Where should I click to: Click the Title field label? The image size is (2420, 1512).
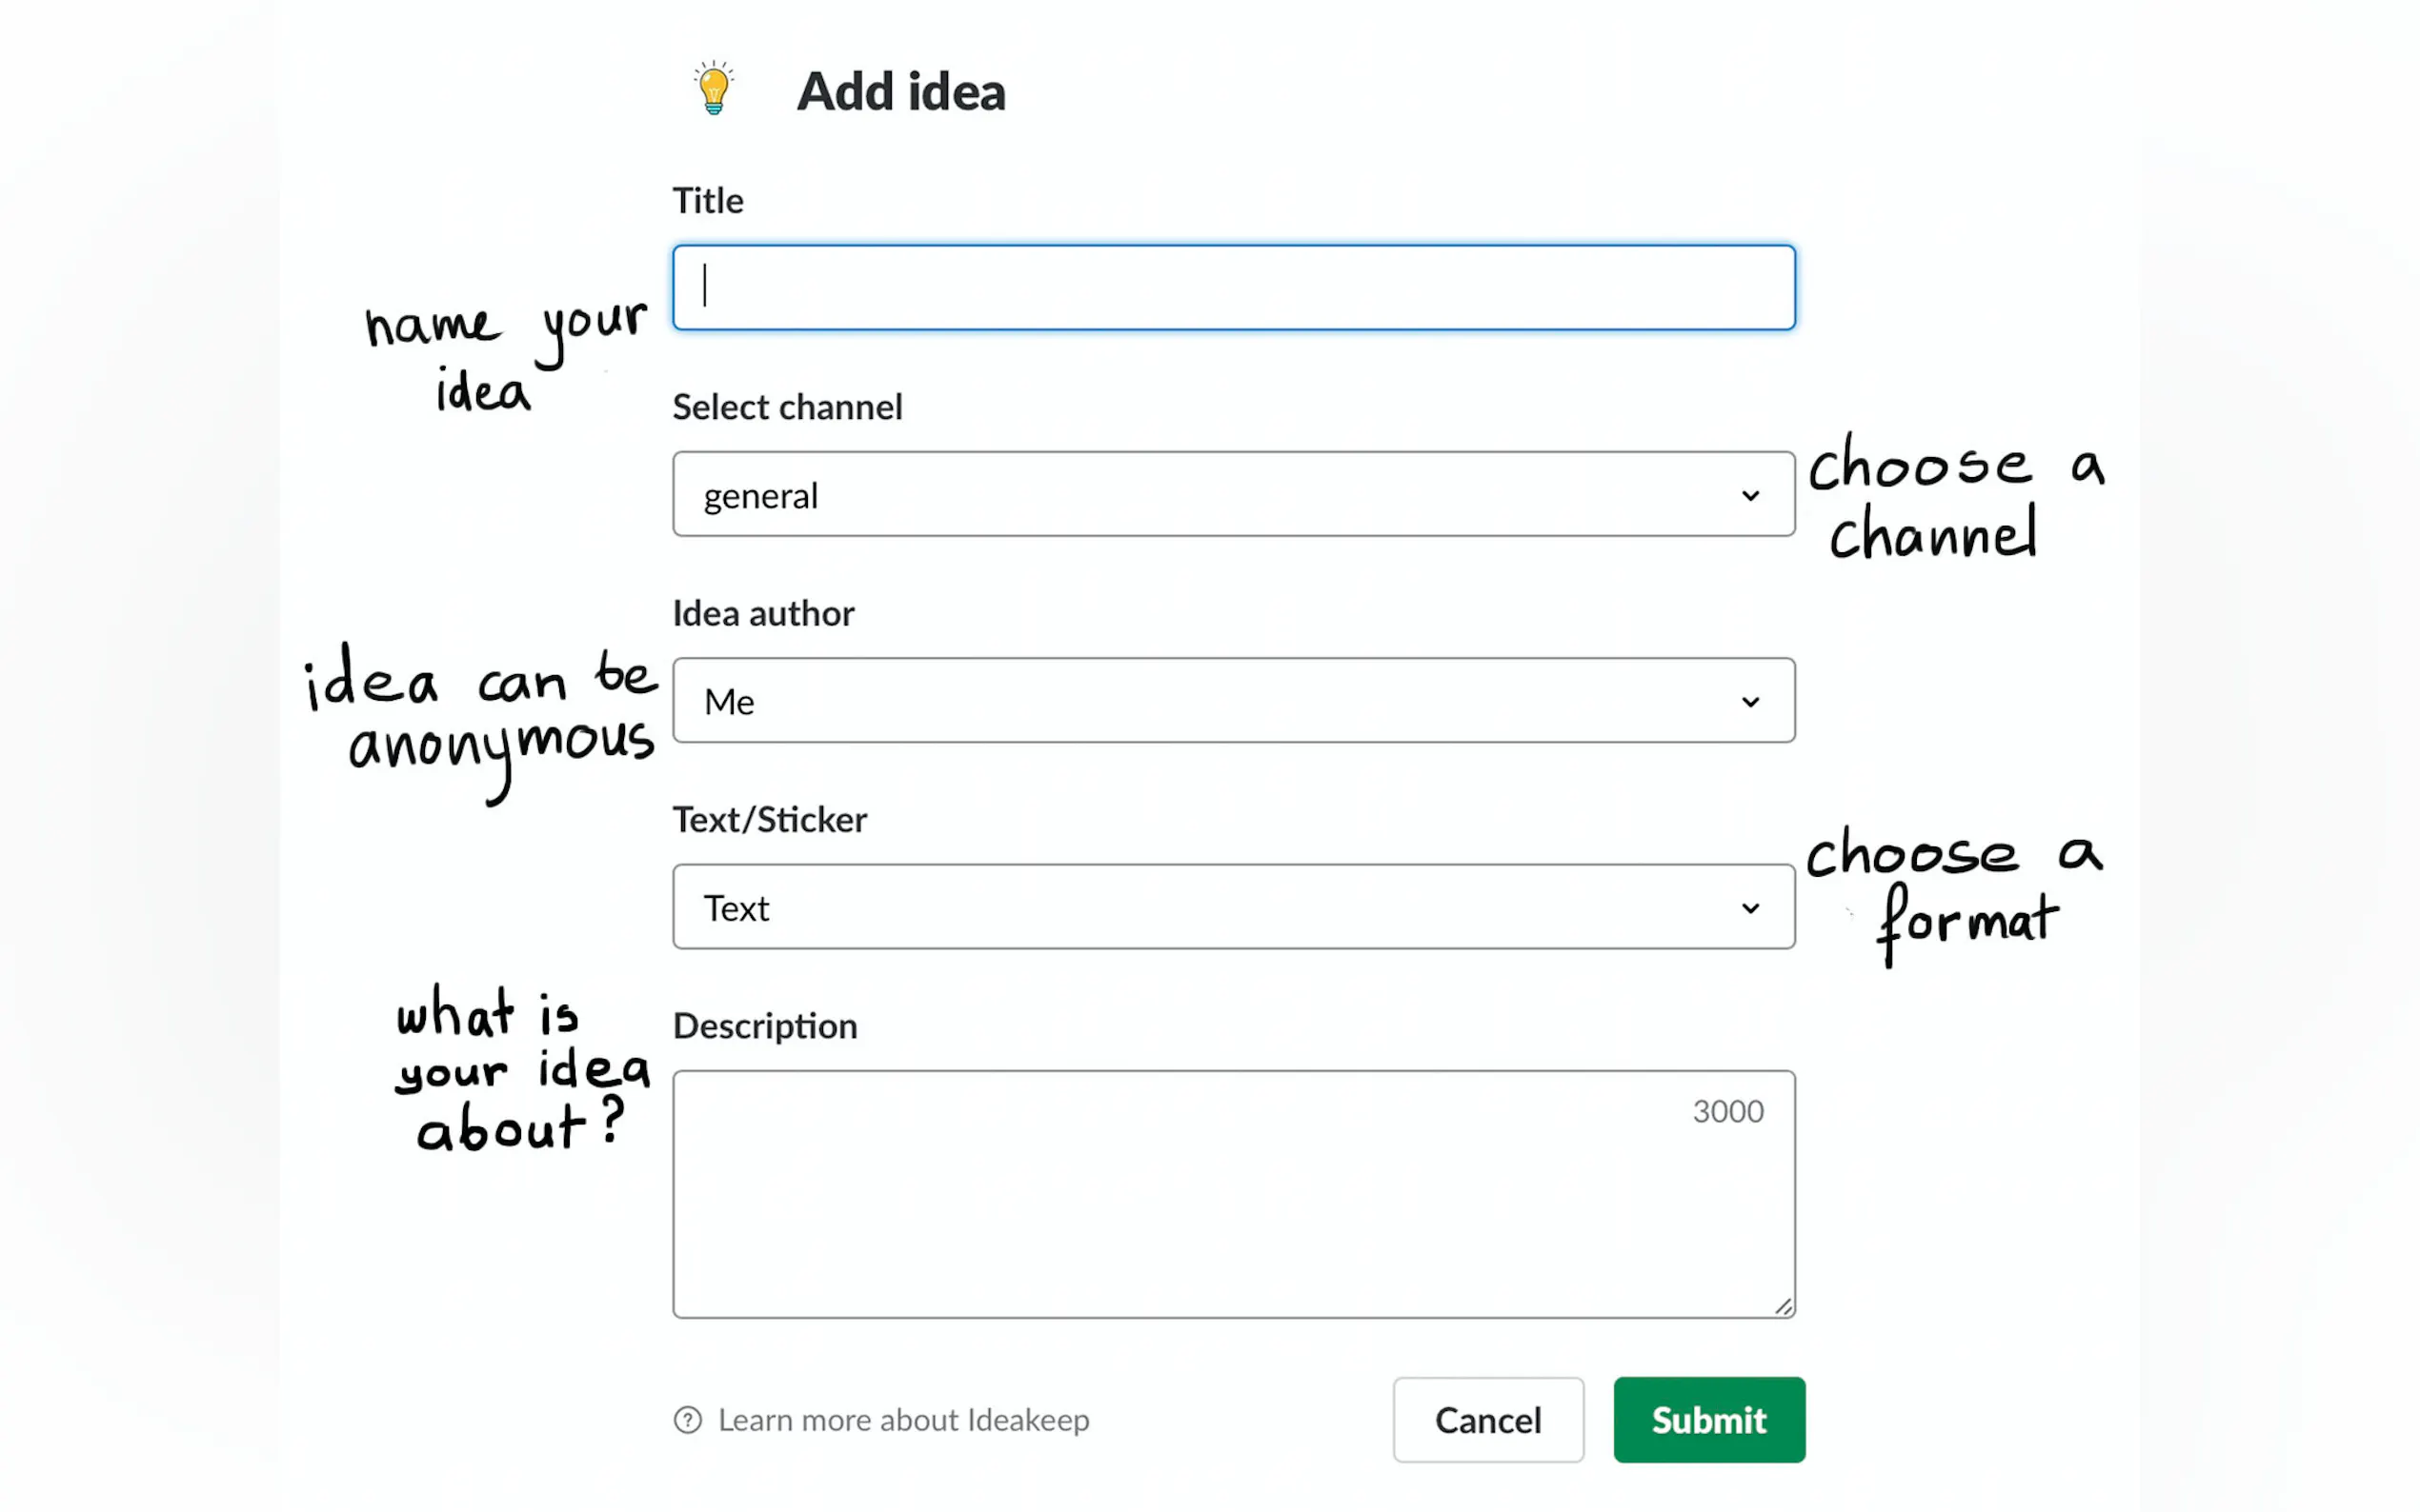[707, 201]
